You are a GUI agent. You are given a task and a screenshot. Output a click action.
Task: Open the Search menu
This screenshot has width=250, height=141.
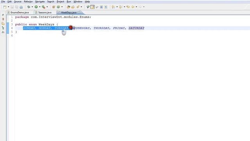tap(50, 2)
